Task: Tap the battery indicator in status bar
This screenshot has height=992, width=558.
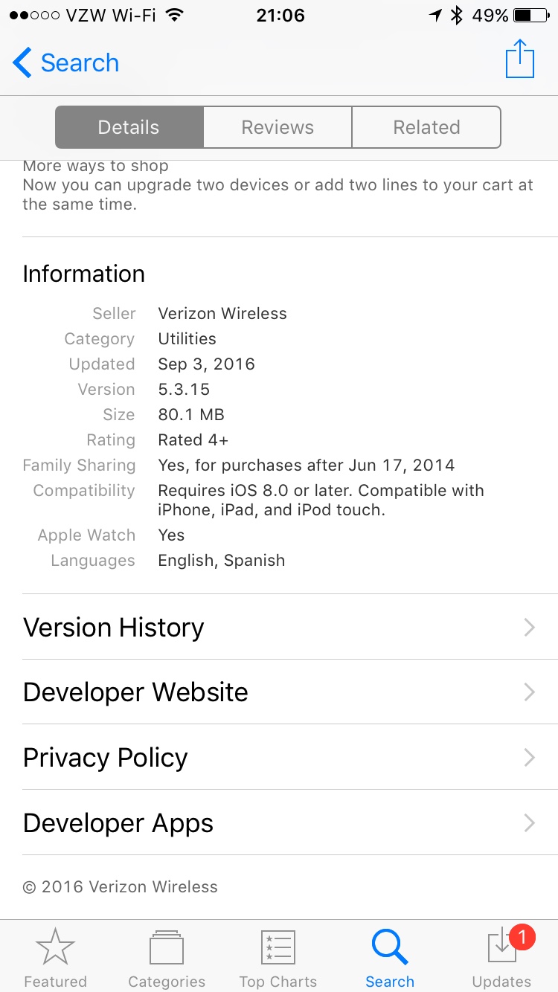Action: click(532, 16)
